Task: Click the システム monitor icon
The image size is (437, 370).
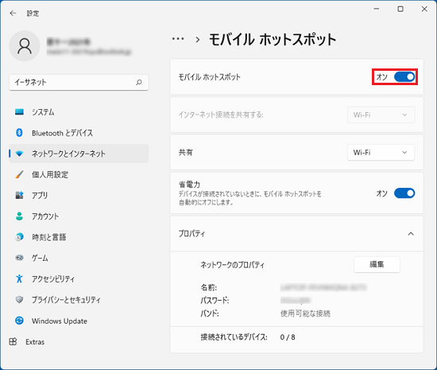Action: [19, 112]
